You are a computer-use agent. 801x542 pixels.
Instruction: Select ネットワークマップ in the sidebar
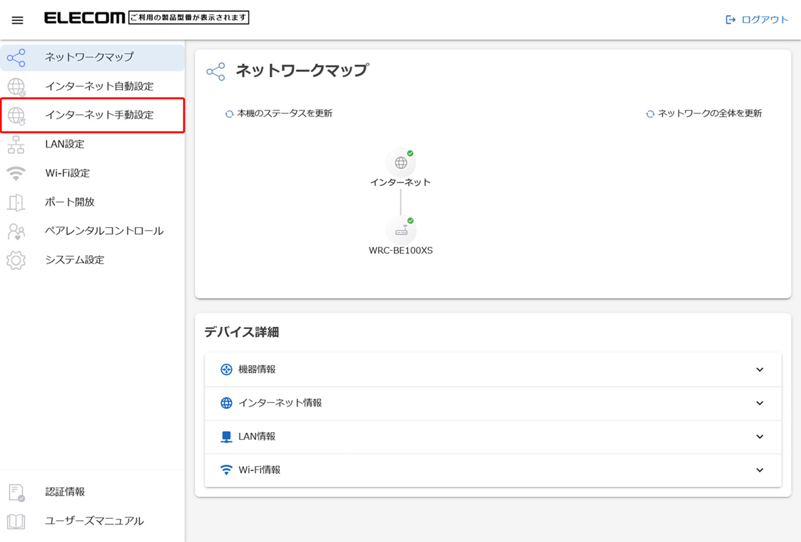pyautogui.click(x=89, y=58)
